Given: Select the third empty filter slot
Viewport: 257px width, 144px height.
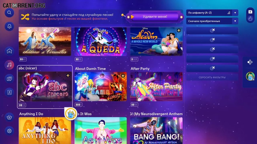Looking at the screenshot, I should tap(212, 49).
